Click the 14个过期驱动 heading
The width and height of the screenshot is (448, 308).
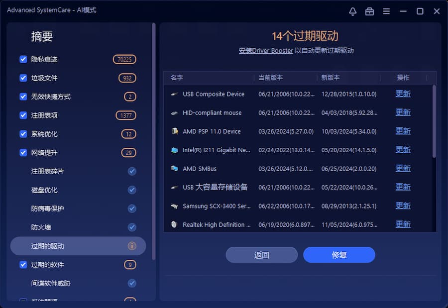(x=305, y=36)
